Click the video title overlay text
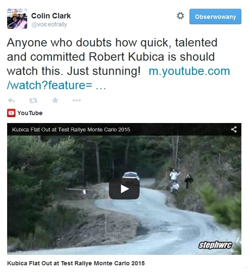This screenshot has width=251, height=272. pos(71,130)
